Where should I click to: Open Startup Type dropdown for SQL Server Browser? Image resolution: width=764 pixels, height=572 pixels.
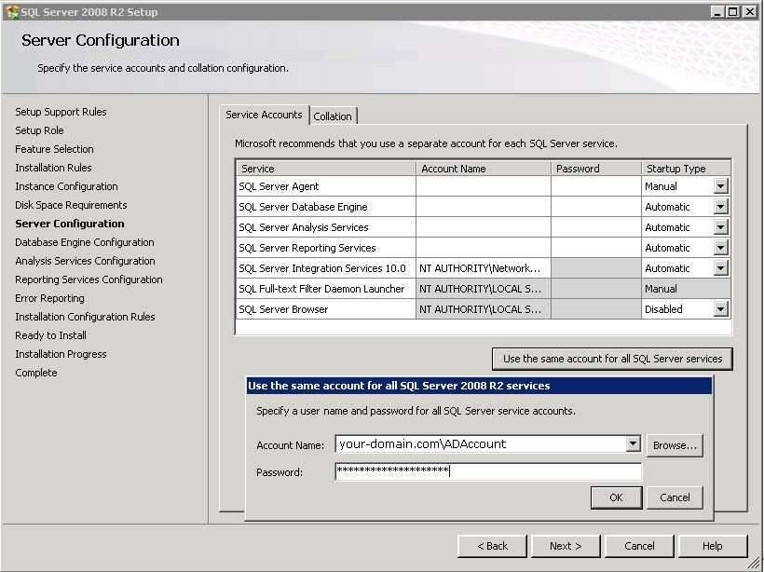coord(720,309)
